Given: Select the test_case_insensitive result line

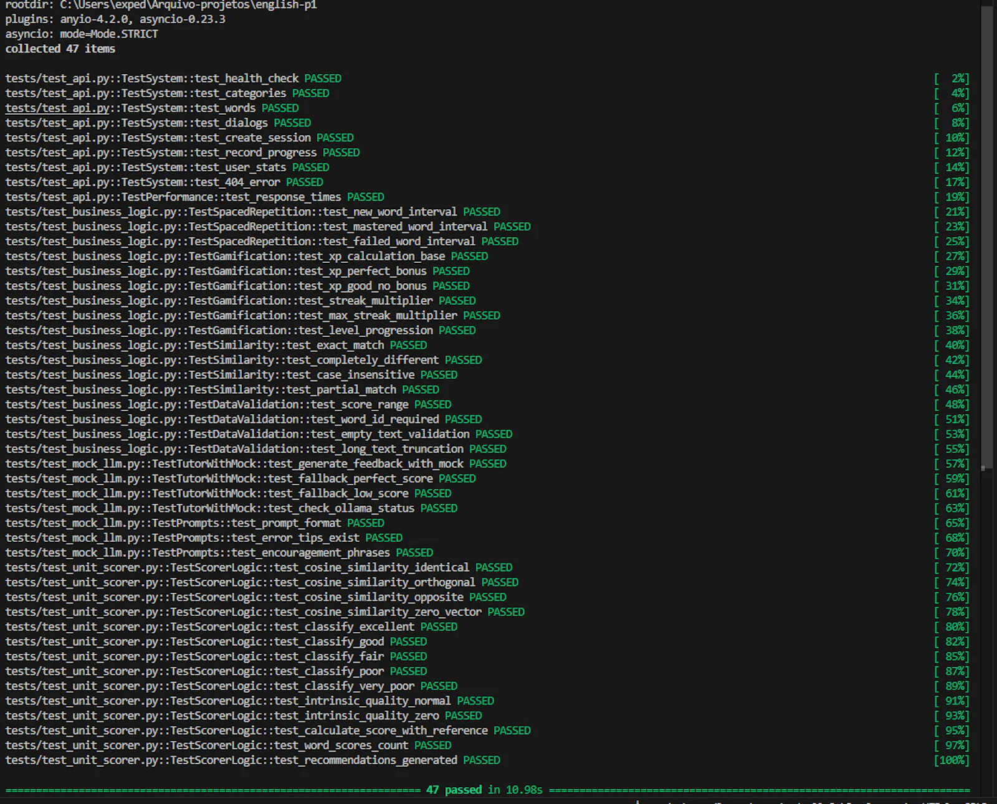Looking at the screenshot, I should 231,375.
